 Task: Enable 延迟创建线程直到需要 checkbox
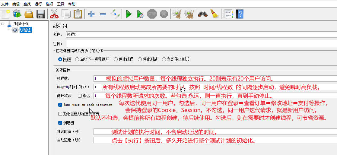click(60, 114)
